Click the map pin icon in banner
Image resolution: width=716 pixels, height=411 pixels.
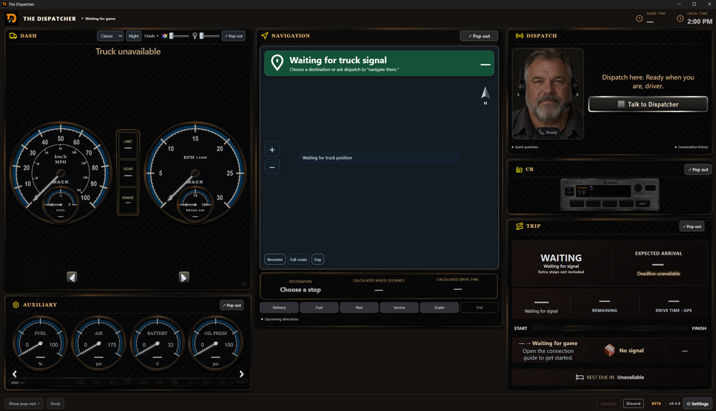click(277, 63)
